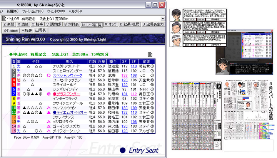The width and height of the screenshot is (277, 158).
Task: Click the 前走 column header
Action: [147, 62]
